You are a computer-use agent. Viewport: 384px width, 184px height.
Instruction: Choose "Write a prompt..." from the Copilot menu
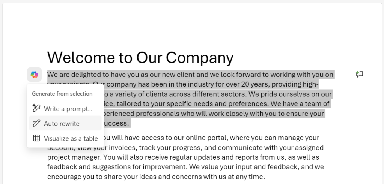click(65, 108)
